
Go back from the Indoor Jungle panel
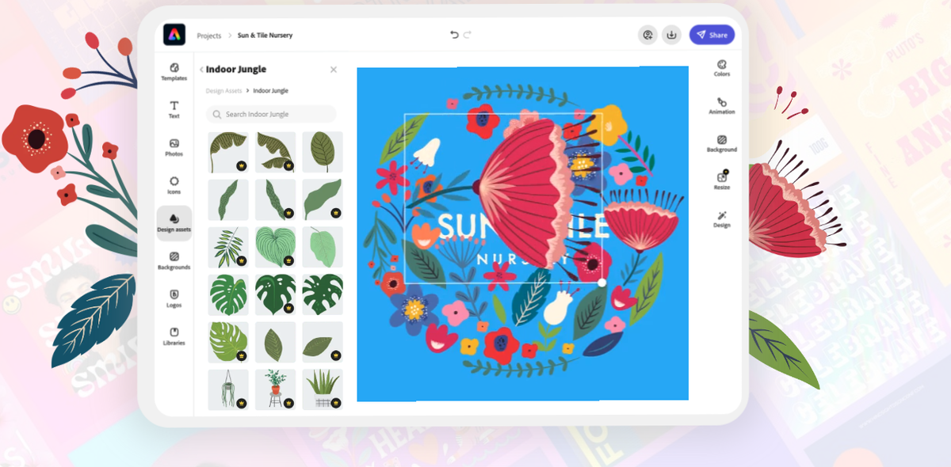pos(202,69)
